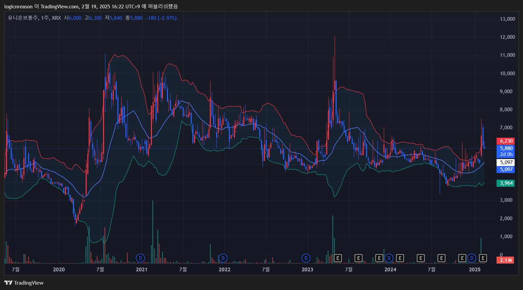This screenshot has width=523, height=290.
Task: Click the KRX exchange text in legend
Action: pos(57,18)
